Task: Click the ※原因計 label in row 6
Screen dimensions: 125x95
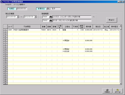Action: pos(66,41)
